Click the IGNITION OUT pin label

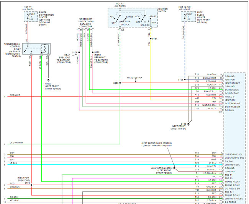tap(232, 83)
